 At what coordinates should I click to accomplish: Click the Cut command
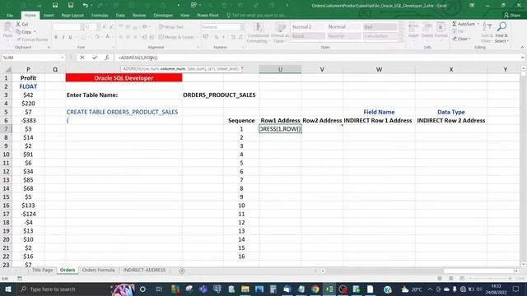22,24
